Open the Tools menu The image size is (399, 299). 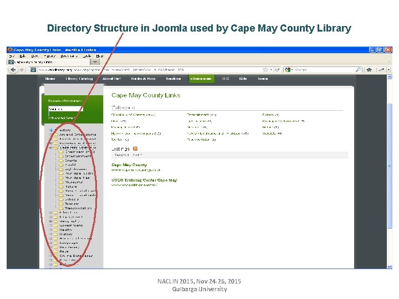pyautogui.click(x=87, y=56)
